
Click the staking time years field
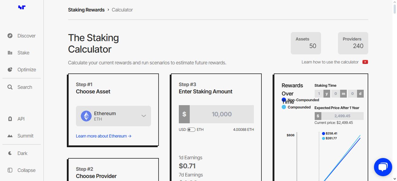click(319, 94)
